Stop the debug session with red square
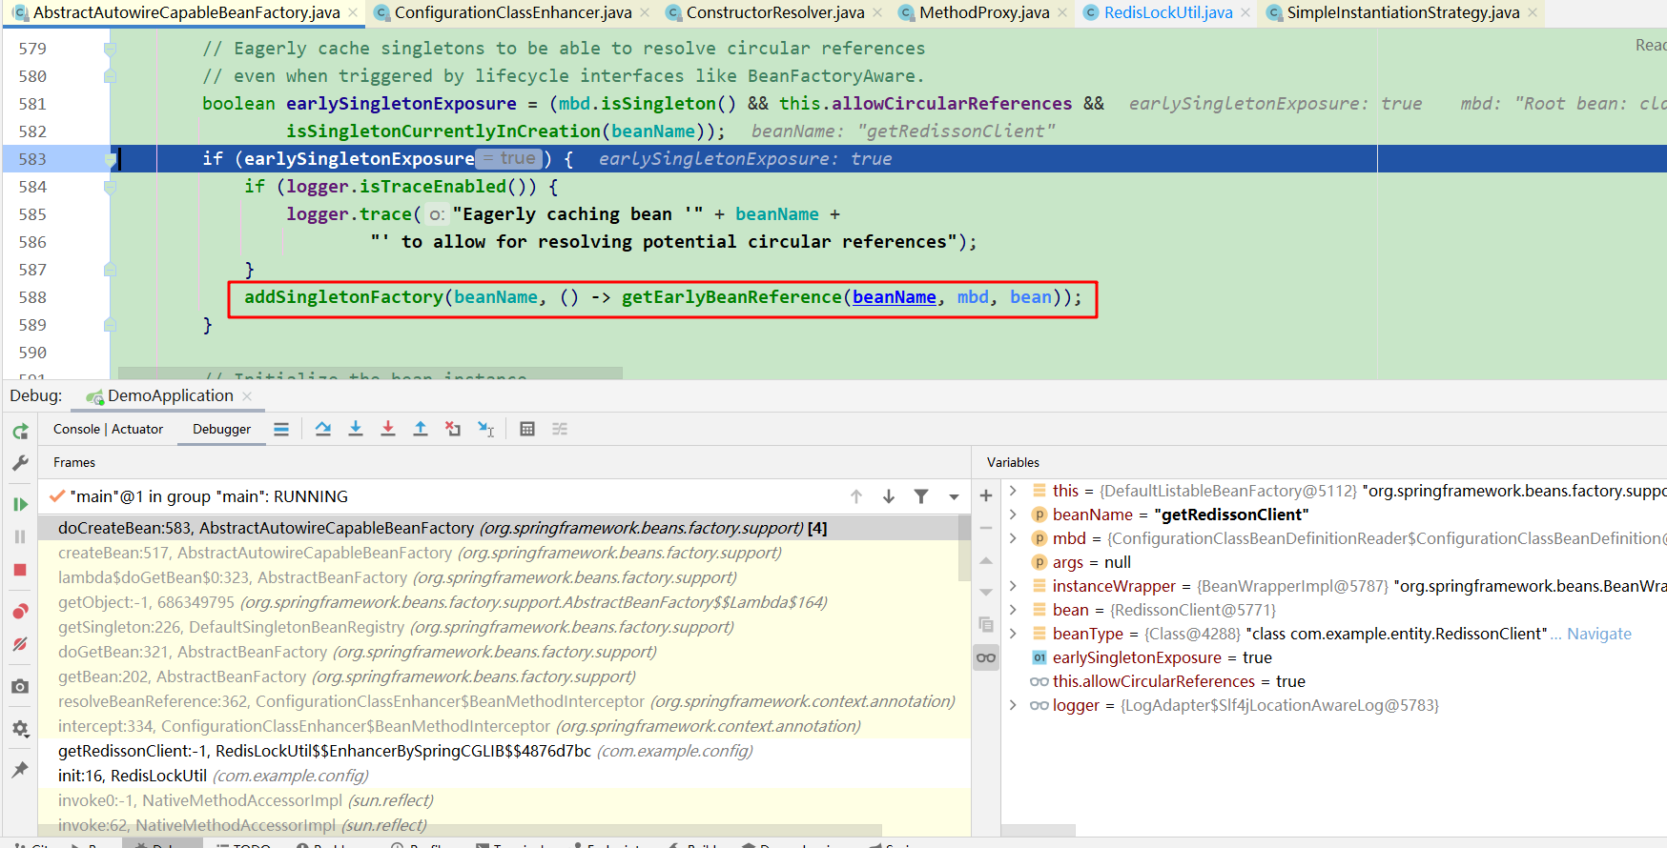The width and height of the screenshot is (1667, 848). pyautogui.click(x=20, y=570)
